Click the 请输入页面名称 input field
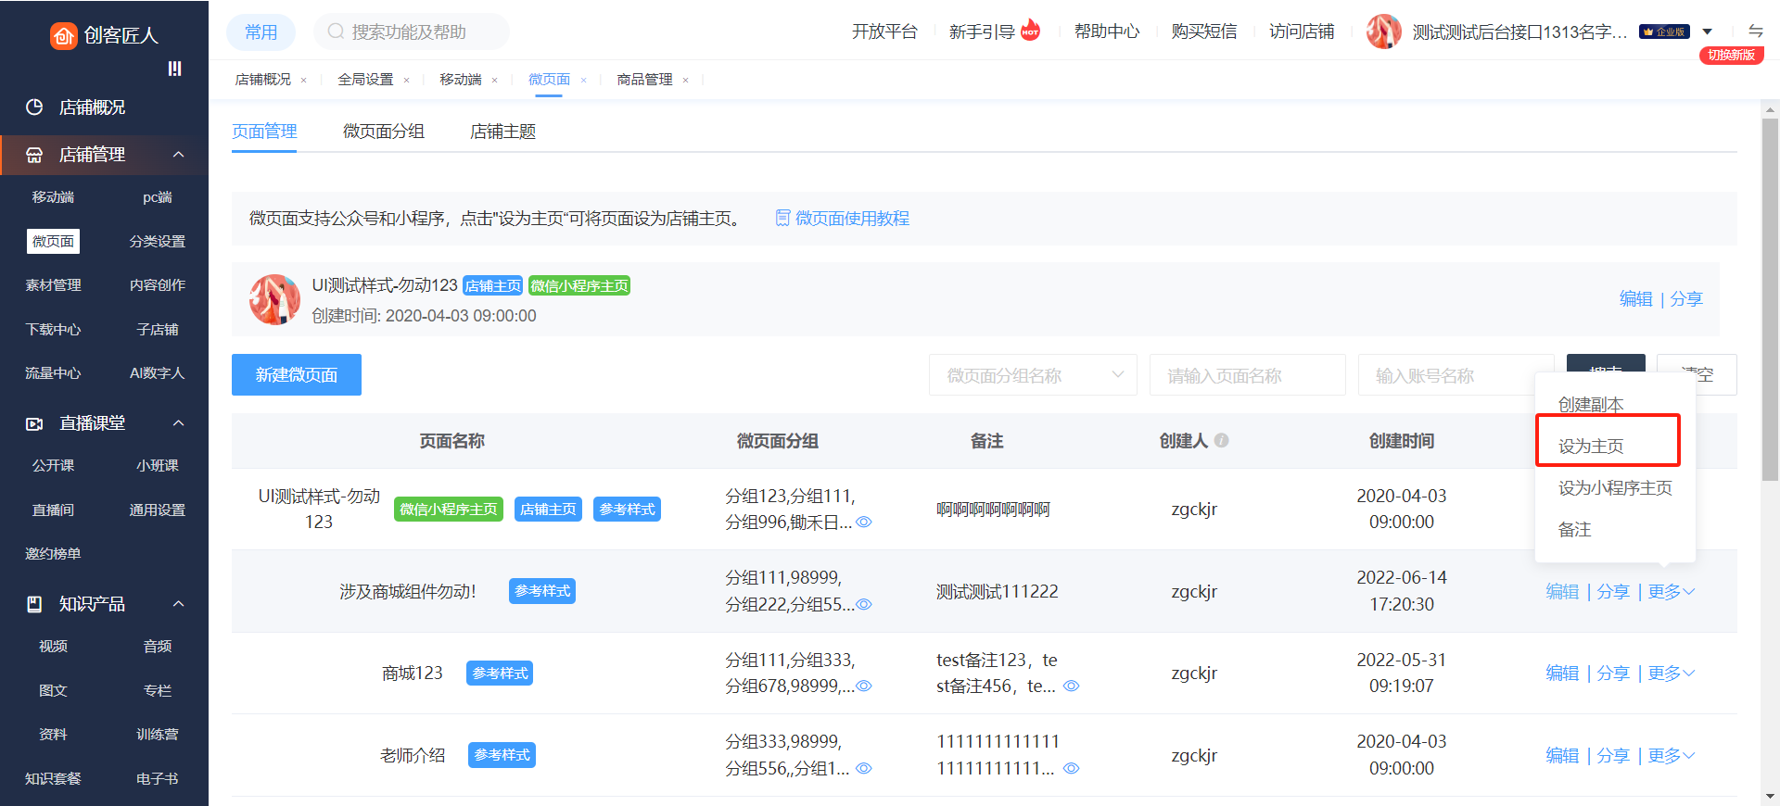This screenshot has width=1780, height=806. click(1247, 375)
